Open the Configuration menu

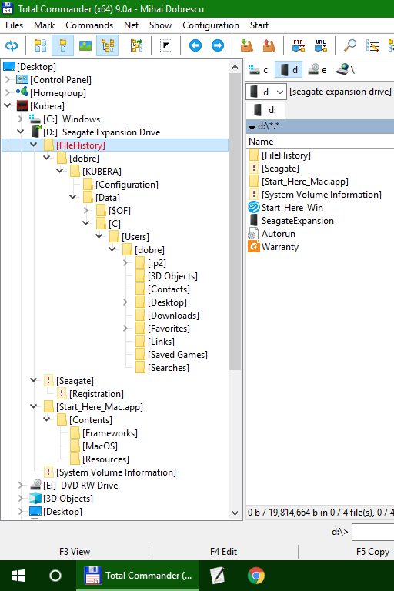pos(211,25)
